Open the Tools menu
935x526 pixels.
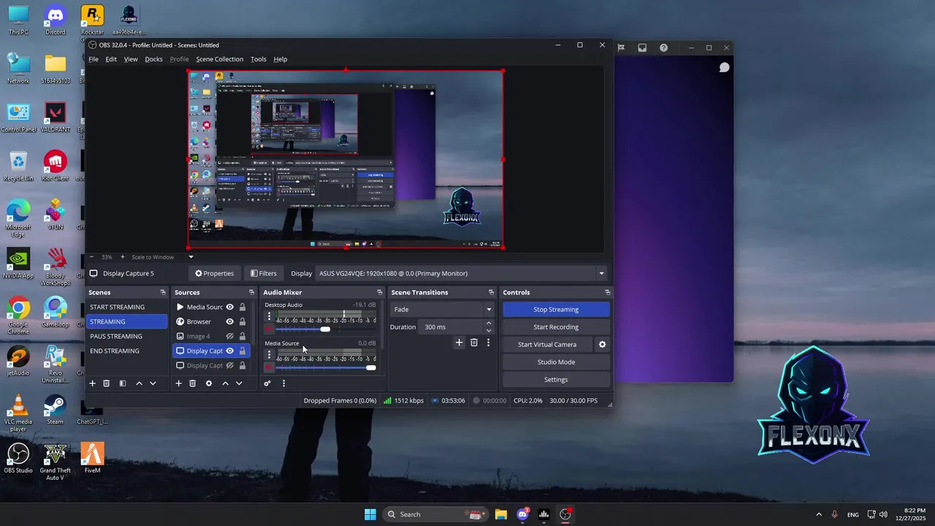(259, 59)
